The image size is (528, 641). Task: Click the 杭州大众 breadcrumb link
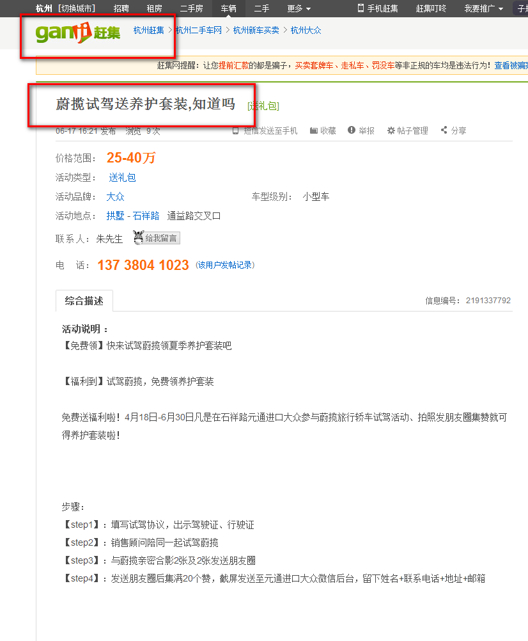(306, 30)
